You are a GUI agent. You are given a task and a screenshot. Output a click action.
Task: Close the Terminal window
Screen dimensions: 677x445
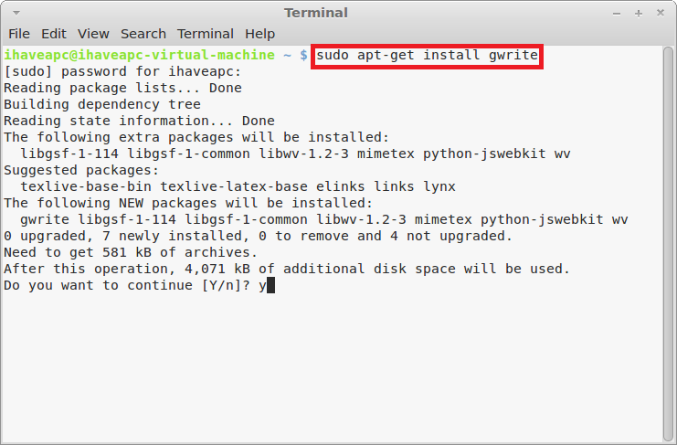[661, 13]
